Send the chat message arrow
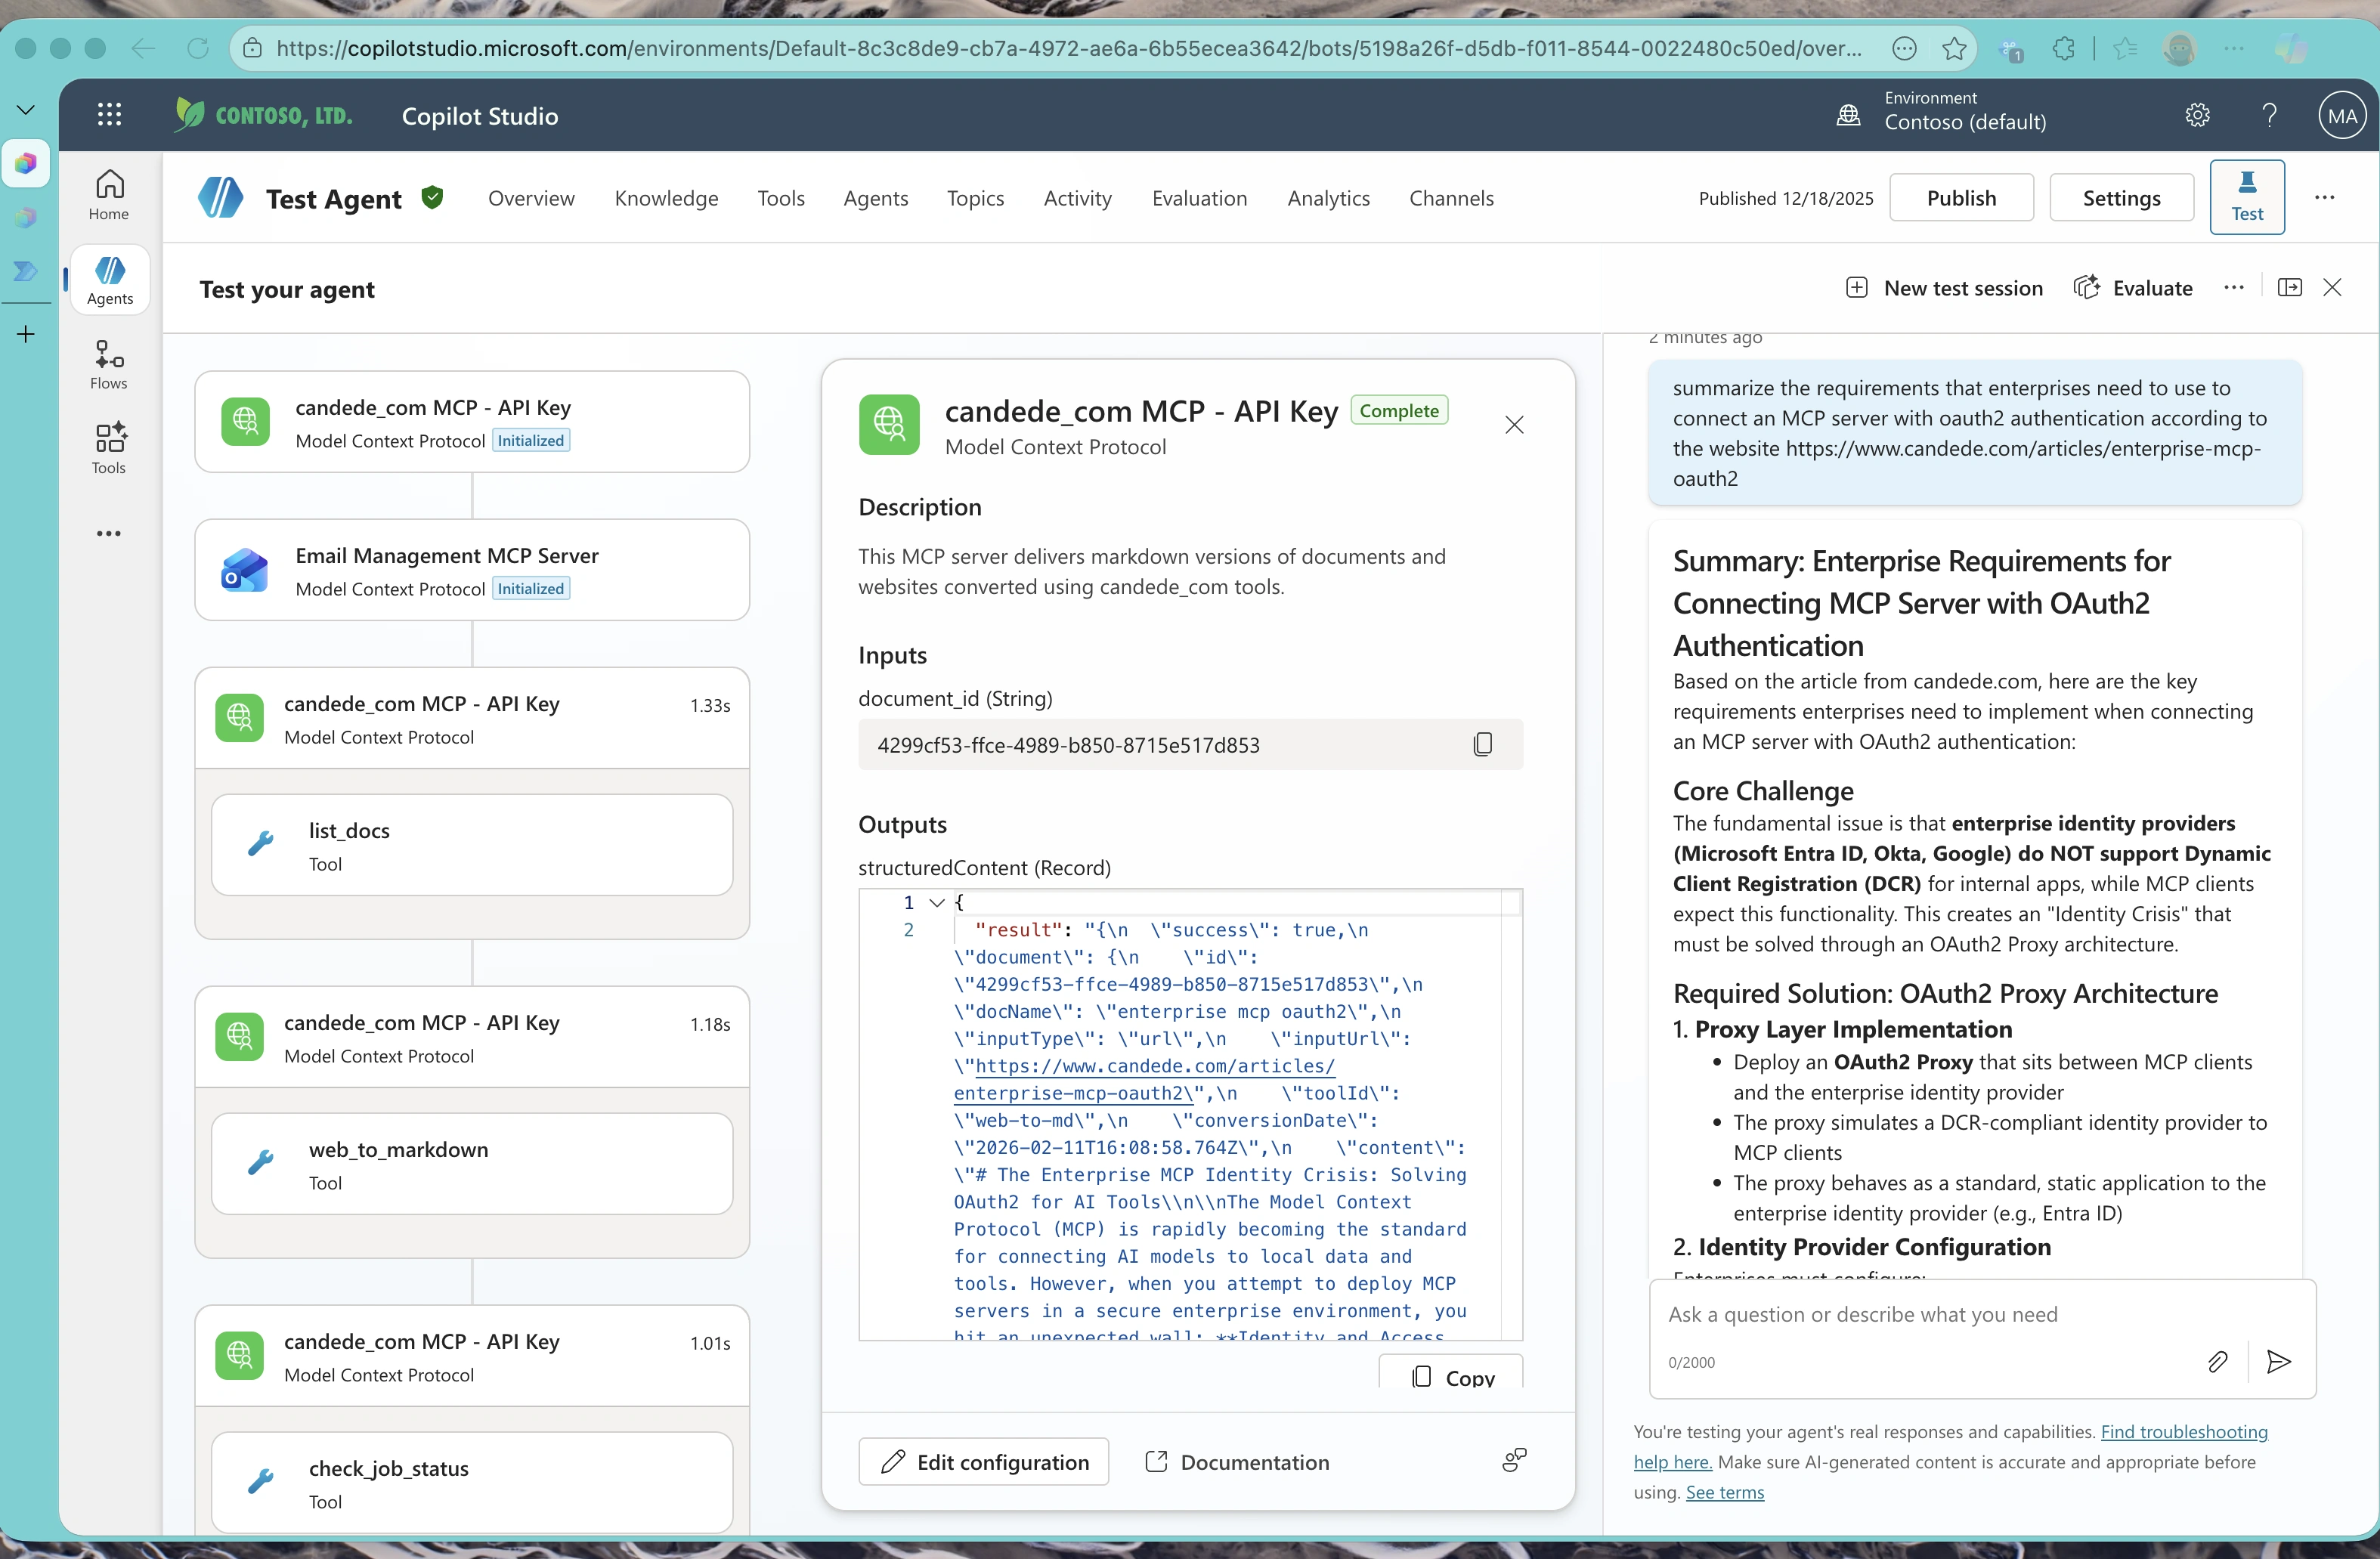Screen dimensions: 2380x1559 (x=2279, y=1361)
